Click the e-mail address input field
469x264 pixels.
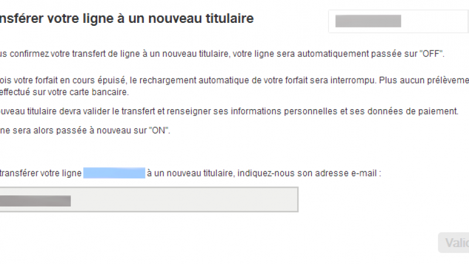pos(176,199)
